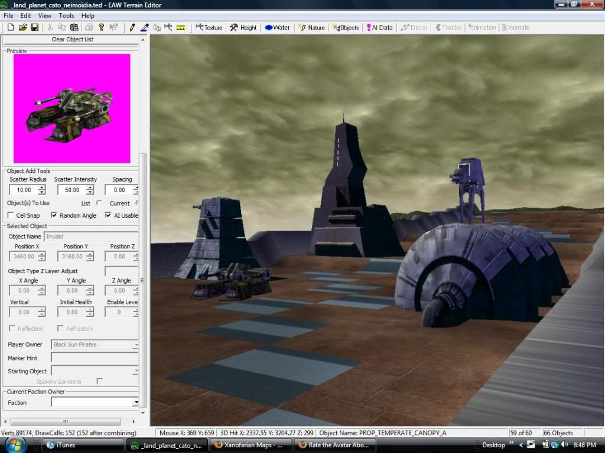The width and height of the screenshot is (605, 453).
Task: Toggle the Spawns Garrisons checkbox
Action: (99, 381)
